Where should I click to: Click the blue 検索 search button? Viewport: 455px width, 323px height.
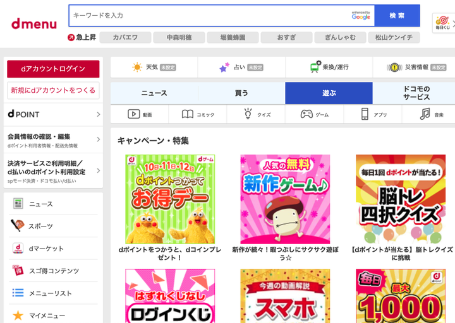tap(397, 16)
